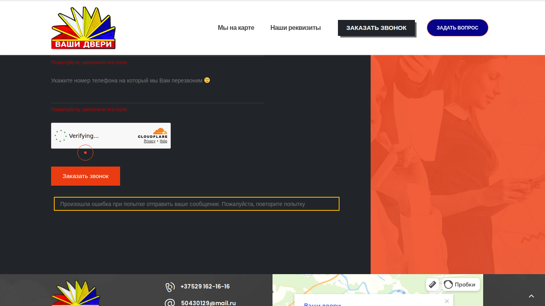Call the +37529 162-16-16 number link

pyautogui.click(x=205, y=286)
